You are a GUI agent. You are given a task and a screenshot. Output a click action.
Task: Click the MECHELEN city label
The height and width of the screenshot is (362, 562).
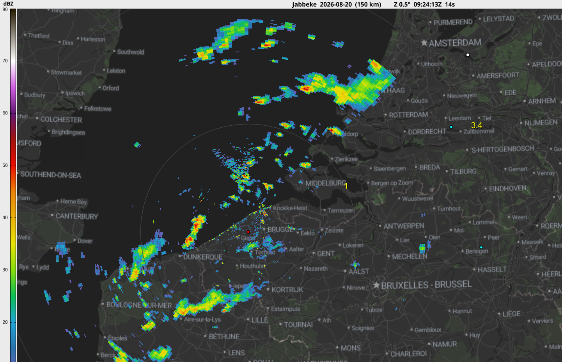[x=410, y=257]
